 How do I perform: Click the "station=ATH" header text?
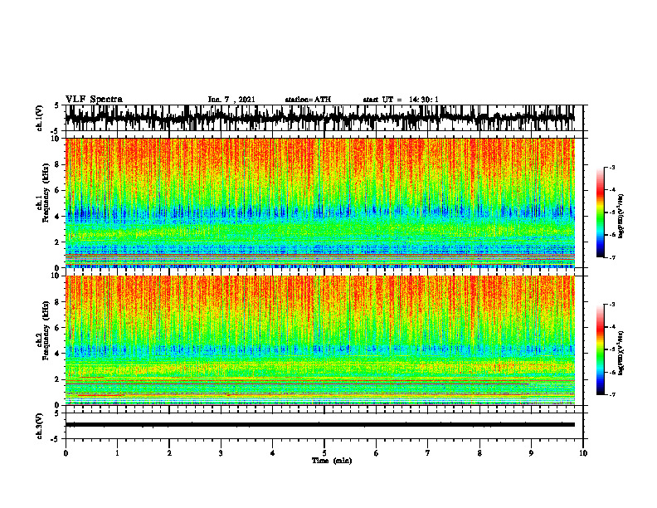tap(308, 100)
